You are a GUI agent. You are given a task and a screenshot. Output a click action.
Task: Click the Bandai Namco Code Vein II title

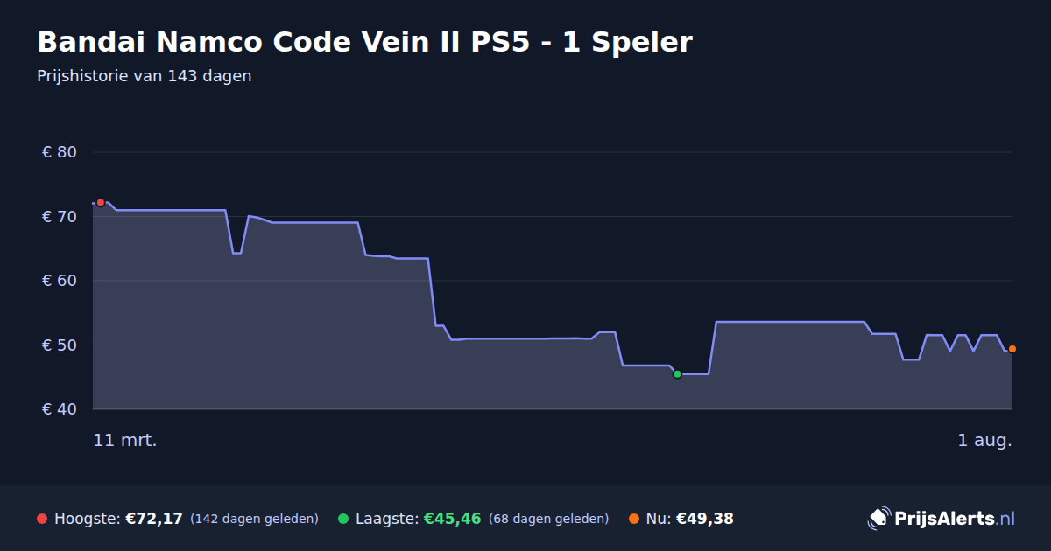pos(364,42)
